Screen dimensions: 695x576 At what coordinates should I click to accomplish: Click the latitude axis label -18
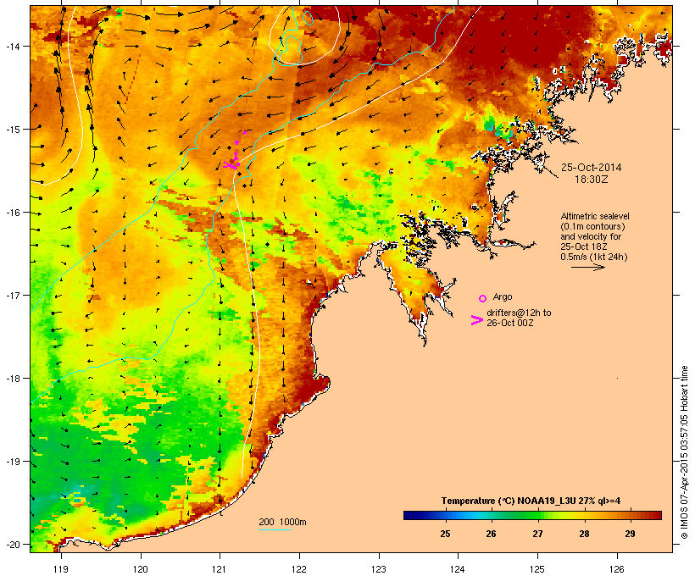click(12, 378)
